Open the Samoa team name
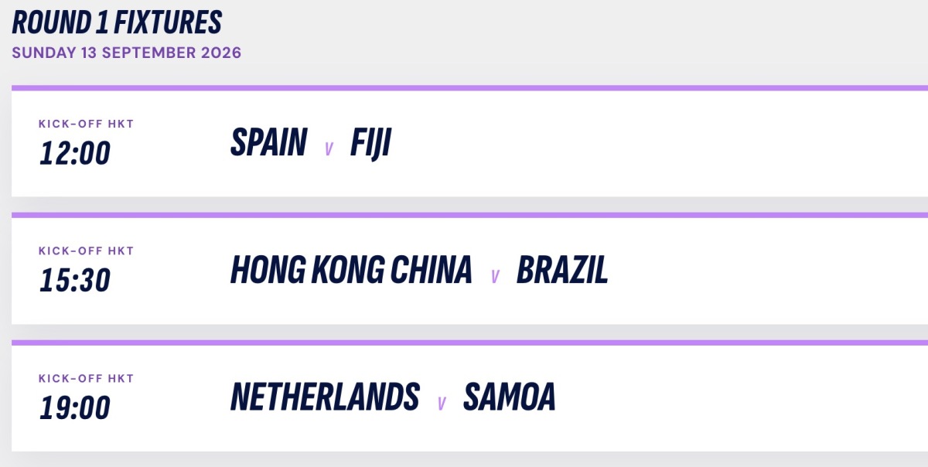The image size is (928, 467). click(x=510, y=397)
